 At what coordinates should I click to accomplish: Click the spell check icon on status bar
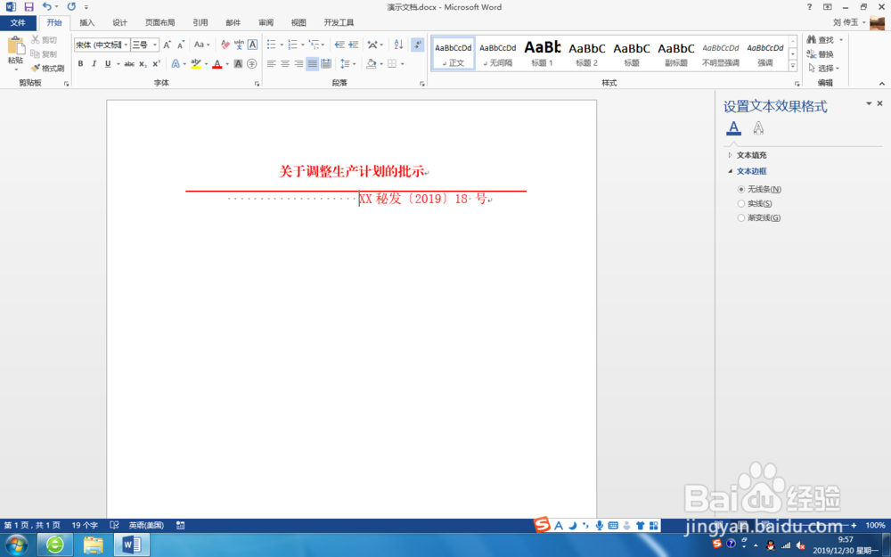pos(112,525)
